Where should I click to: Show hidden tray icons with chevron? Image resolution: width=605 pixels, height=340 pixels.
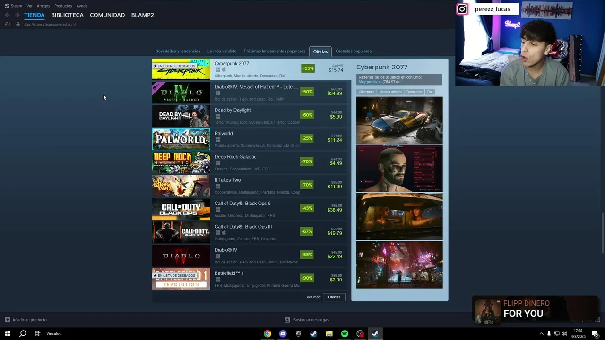click(x=541, y=334)
